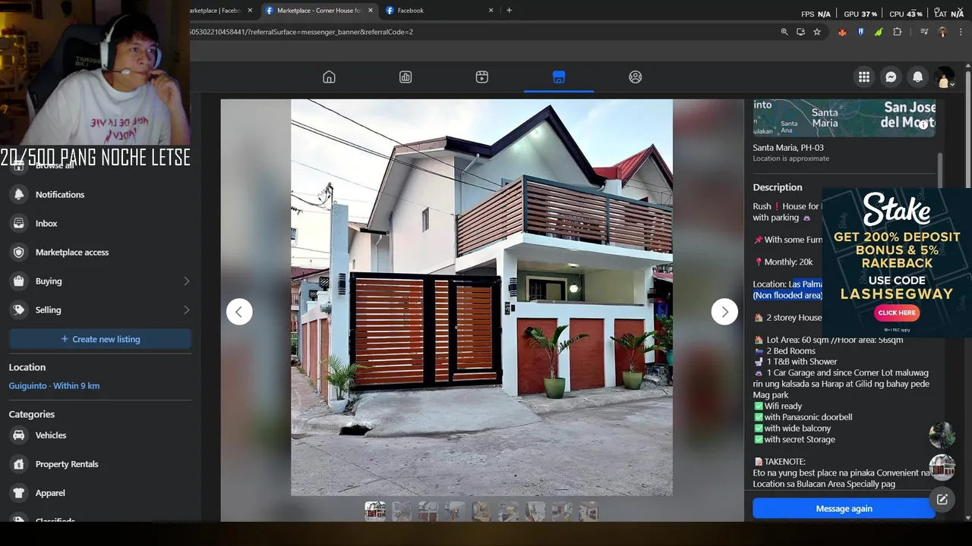The width and height of the screenshot is (972, 546).
Task: Bookmark this page with the star icon
Action: coord(817,32)
